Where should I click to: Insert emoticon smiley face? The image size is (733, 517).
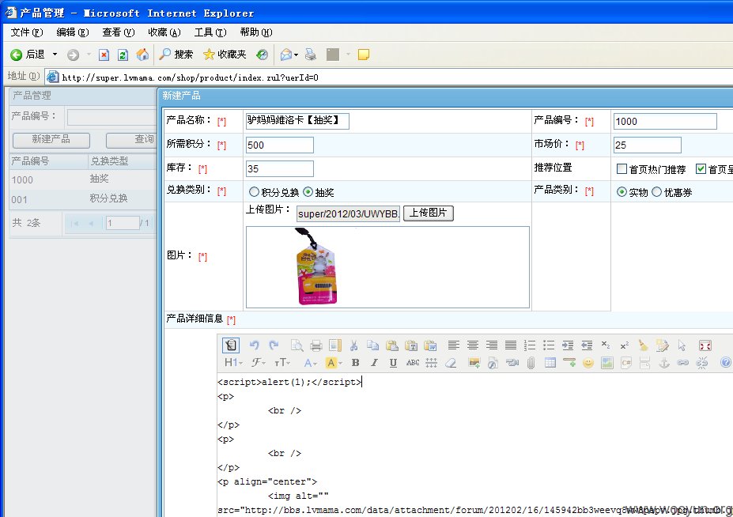(588, 363)
